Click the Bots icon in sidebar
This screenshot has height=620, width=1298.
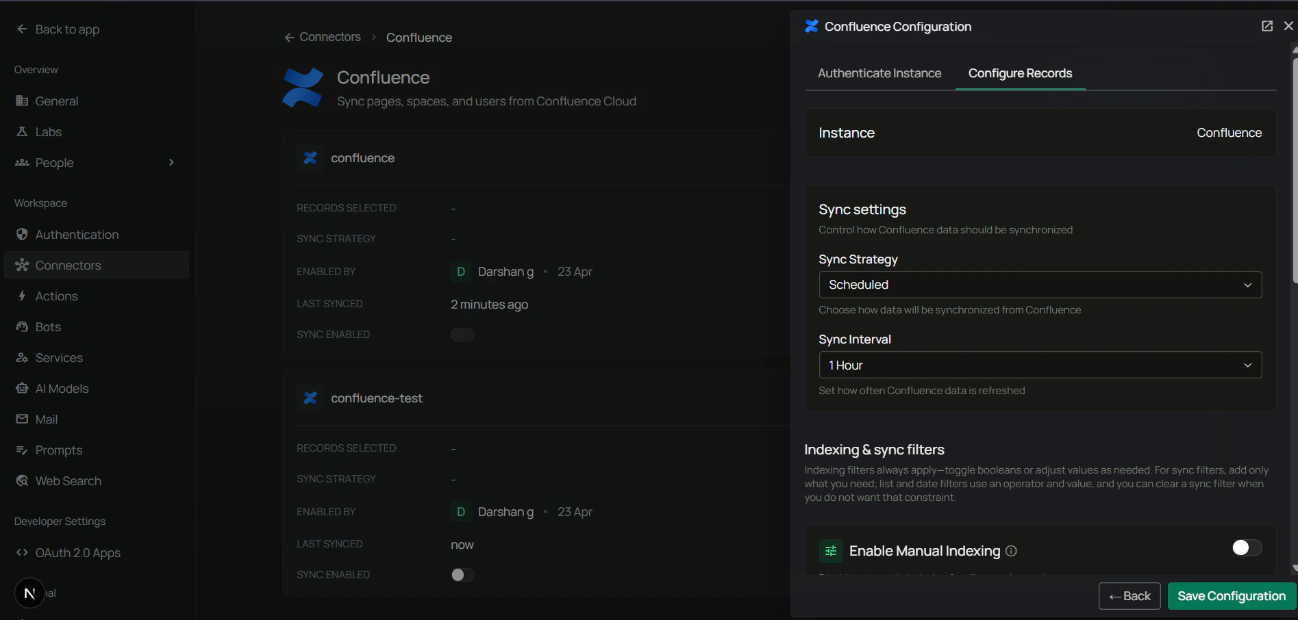click(22, 326)
